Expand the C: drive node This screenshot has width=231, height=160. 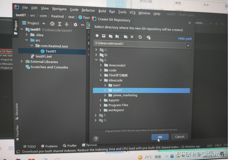tap(96, 50)
